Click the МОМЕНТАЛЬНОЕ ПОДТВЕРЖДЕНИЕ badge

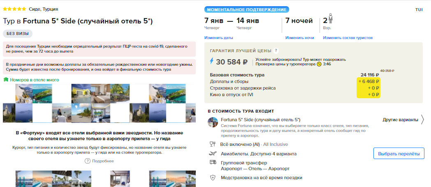pos(247,9)
